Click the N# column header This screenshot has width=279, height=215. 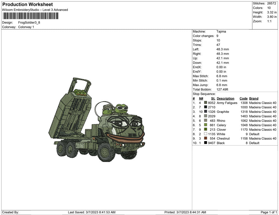[x=201, y=98]
